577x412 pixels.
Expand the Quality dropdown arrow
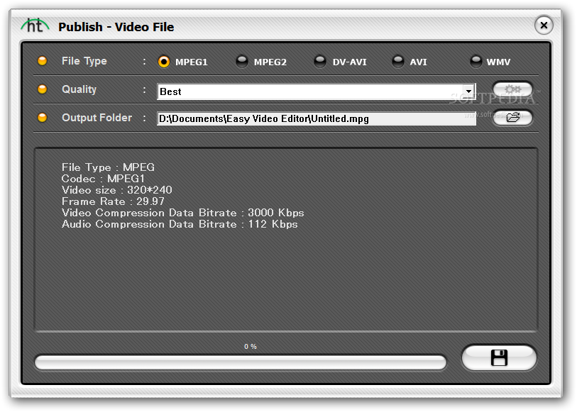[468, 91]
